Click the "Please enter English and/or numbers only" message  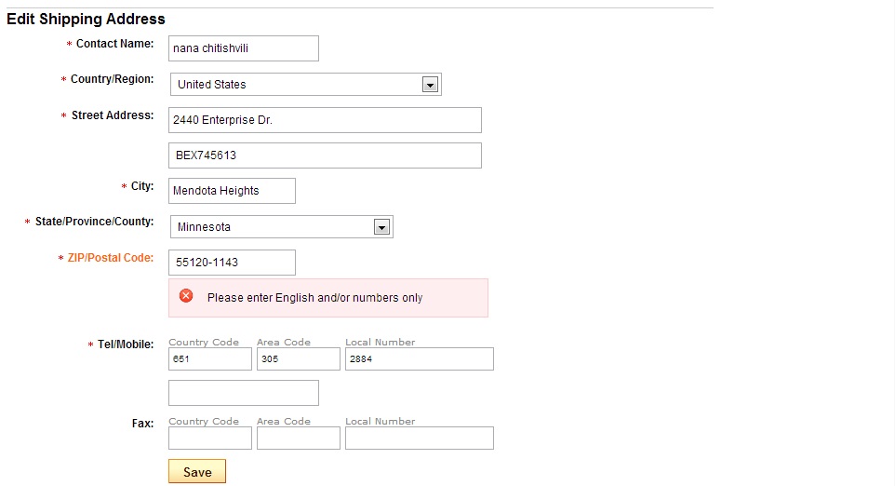tap(314, 298)
